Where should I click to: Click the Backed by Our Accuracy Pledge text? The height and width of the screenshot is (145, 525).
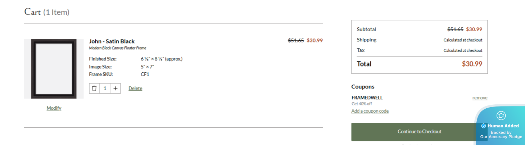coord(501,135)
